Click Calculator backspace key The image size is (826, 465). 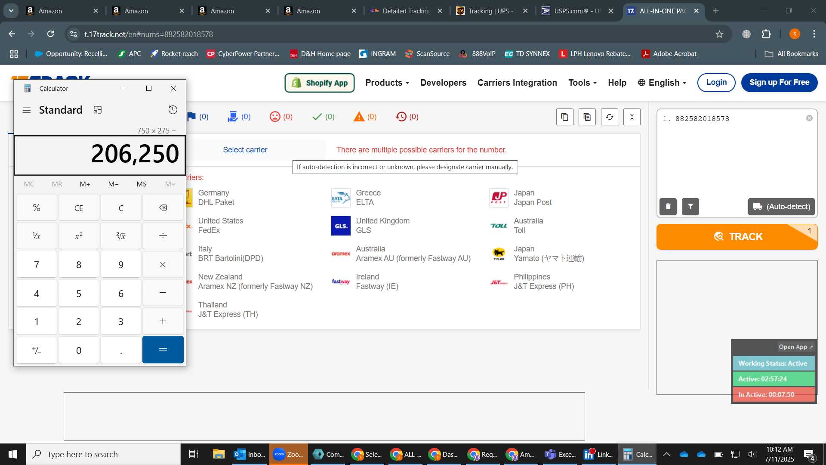pyautogui.click(x=163, y=208)
